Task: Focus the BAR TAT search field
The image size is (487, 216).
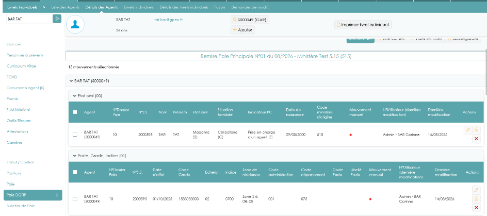Action: click(x=29, y=19)
